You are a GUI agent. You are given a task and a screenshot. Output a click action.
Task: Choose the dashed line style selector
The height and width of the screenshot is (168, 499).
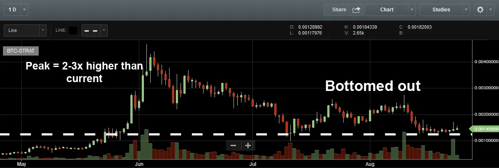pos(91,31)
